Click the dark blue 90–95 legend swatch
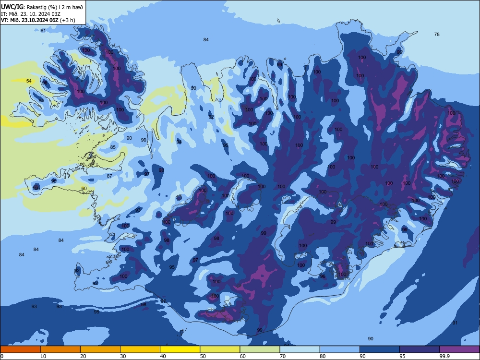 [x=380, y=349]
